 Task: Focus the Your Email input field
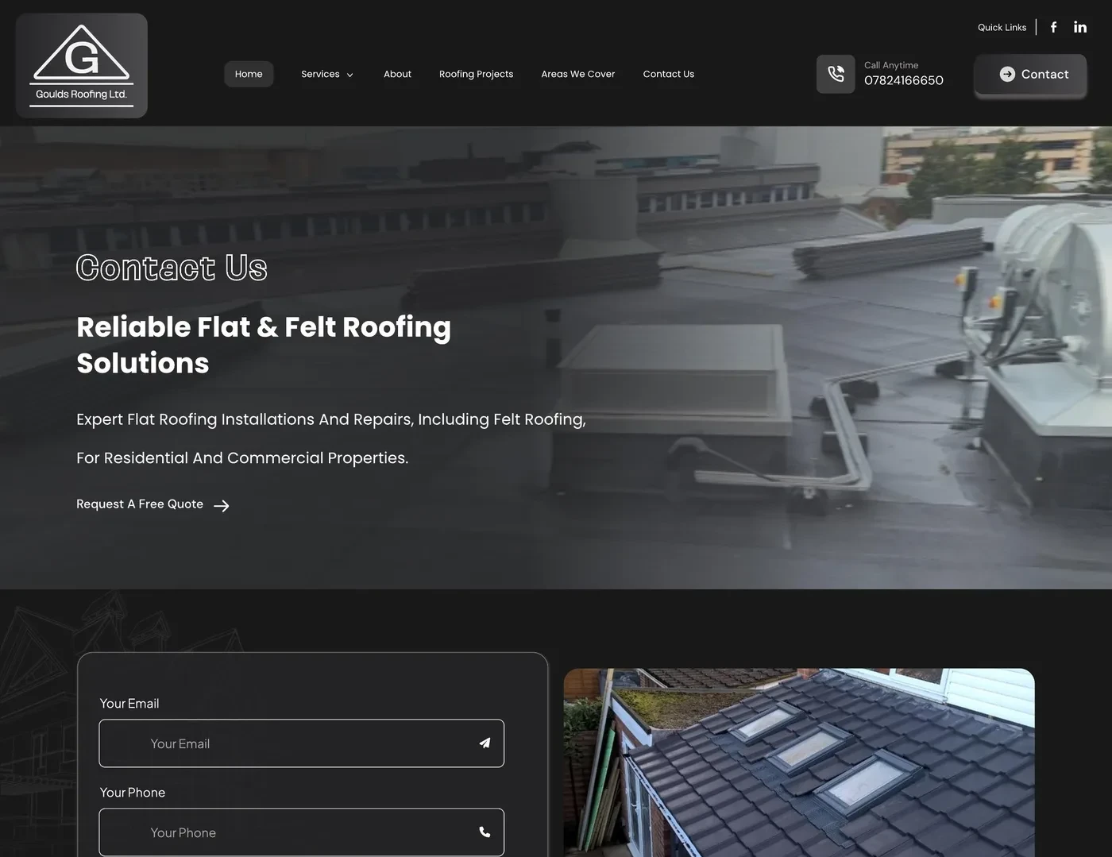(x=302, y=743)
